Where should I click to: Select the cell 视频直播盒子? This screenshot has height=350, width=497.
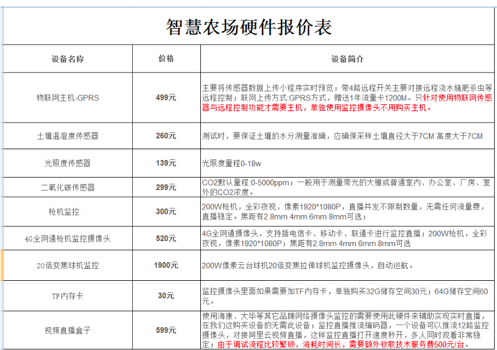[68, 330]
